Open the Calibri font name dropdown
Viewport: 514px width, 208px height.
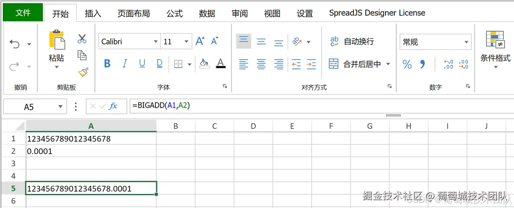[156, 42]
